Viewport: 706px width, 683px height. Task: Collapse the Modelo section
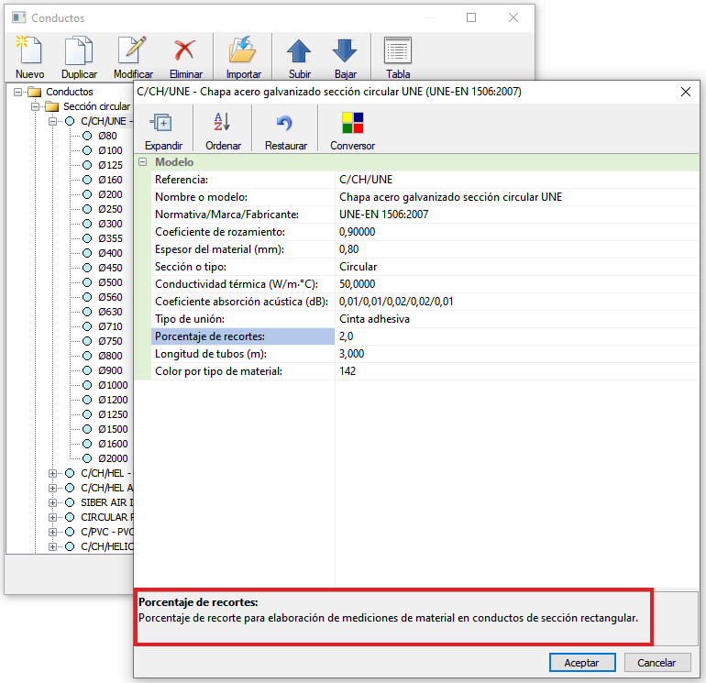[x=143, y=162]
